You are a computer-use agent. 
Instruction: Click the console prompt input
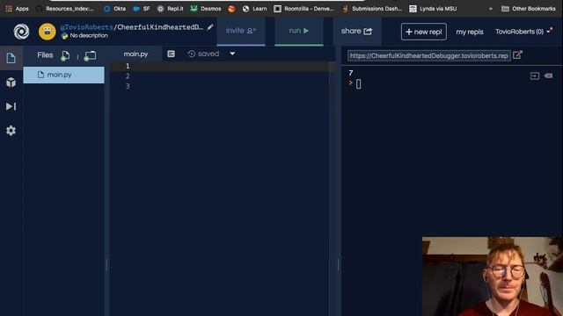pos(358,84)
